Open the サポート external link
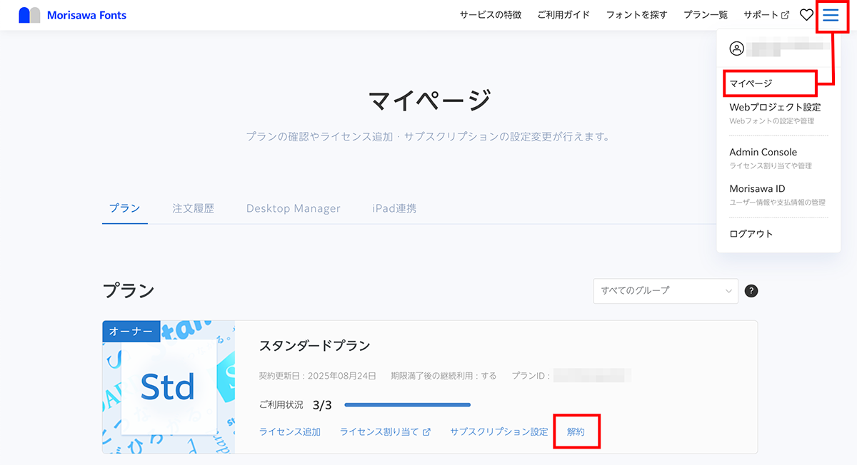857x465 pixels. click(766, 15)
